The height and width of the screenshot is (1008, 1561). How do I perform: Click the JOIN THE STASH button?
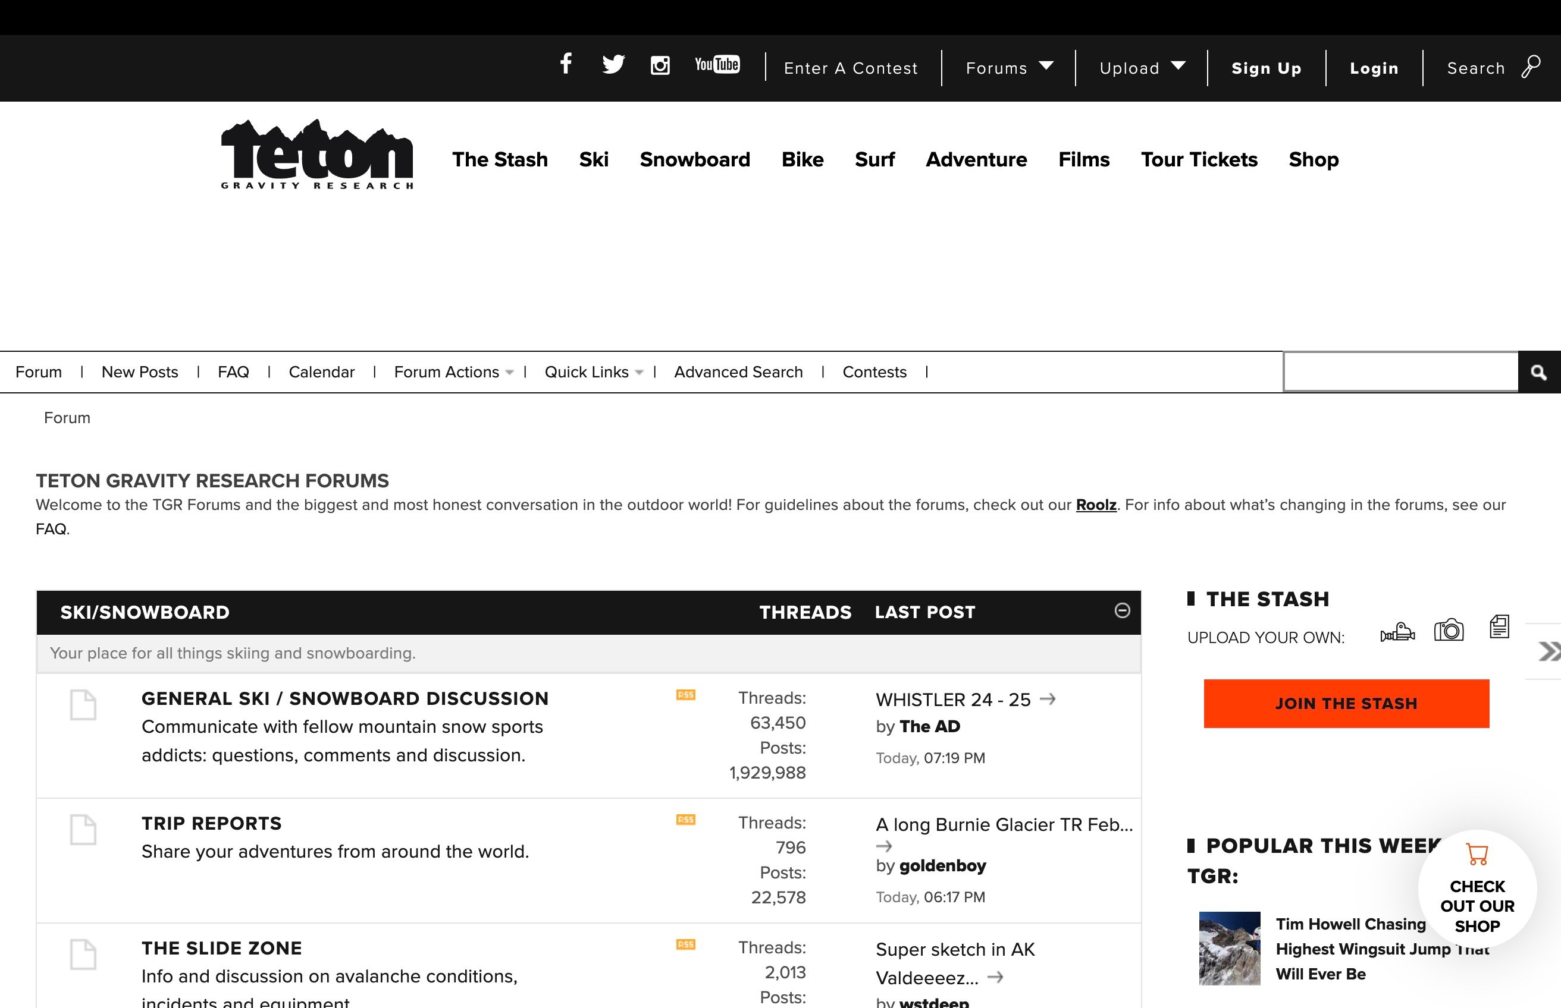pos(1346,704)
